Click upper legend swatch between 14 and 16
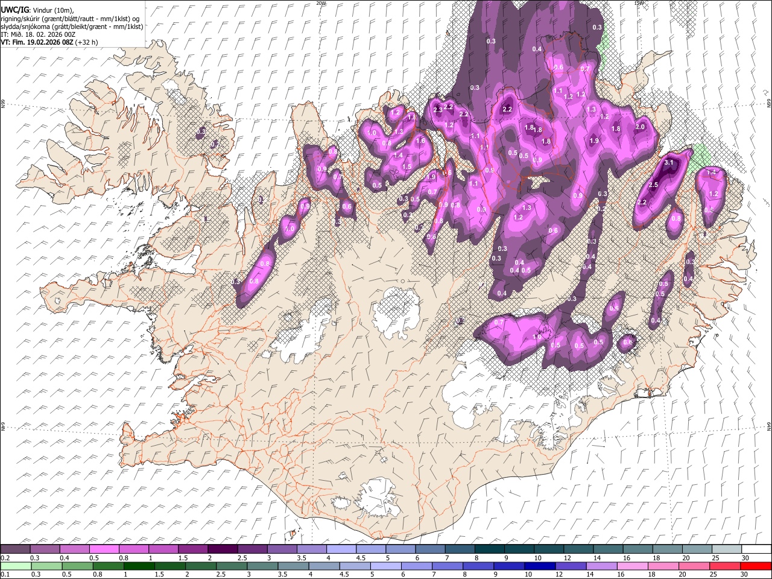The height and width of the screenshot is (579, 772). click(x=609, y=549)
